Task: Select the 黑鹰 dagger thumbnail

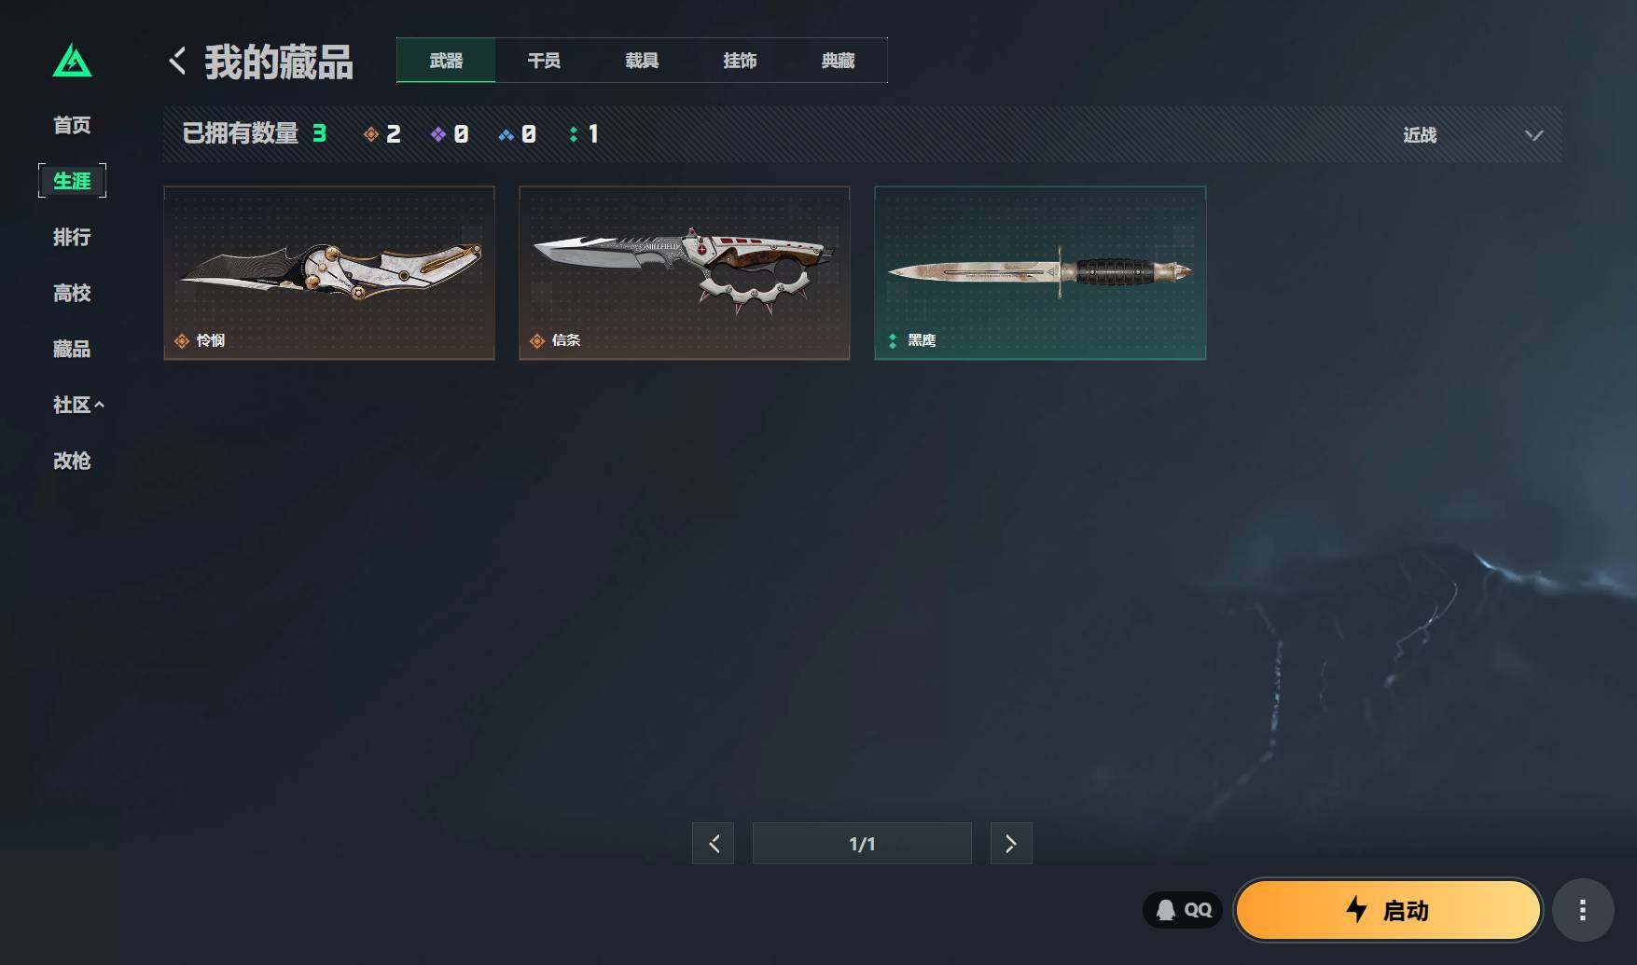Action: [1040, 272]
